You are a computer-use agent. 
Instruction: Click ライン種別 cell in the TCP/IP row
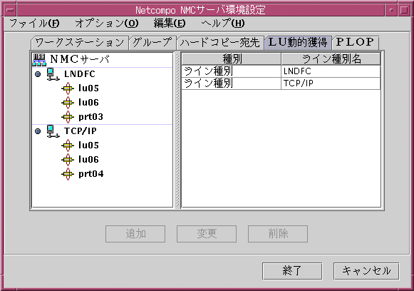click(x=232, y=83)
